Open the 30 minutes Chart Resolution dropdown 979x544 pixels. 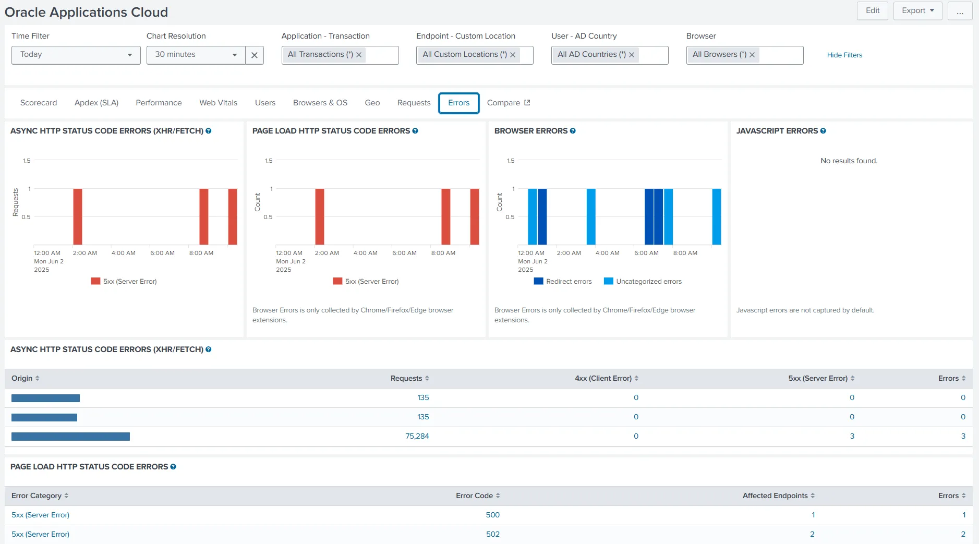coord(196,55)
